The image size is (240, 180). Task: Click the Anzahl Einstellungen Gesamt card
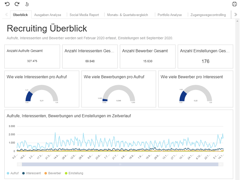[205, 56]
